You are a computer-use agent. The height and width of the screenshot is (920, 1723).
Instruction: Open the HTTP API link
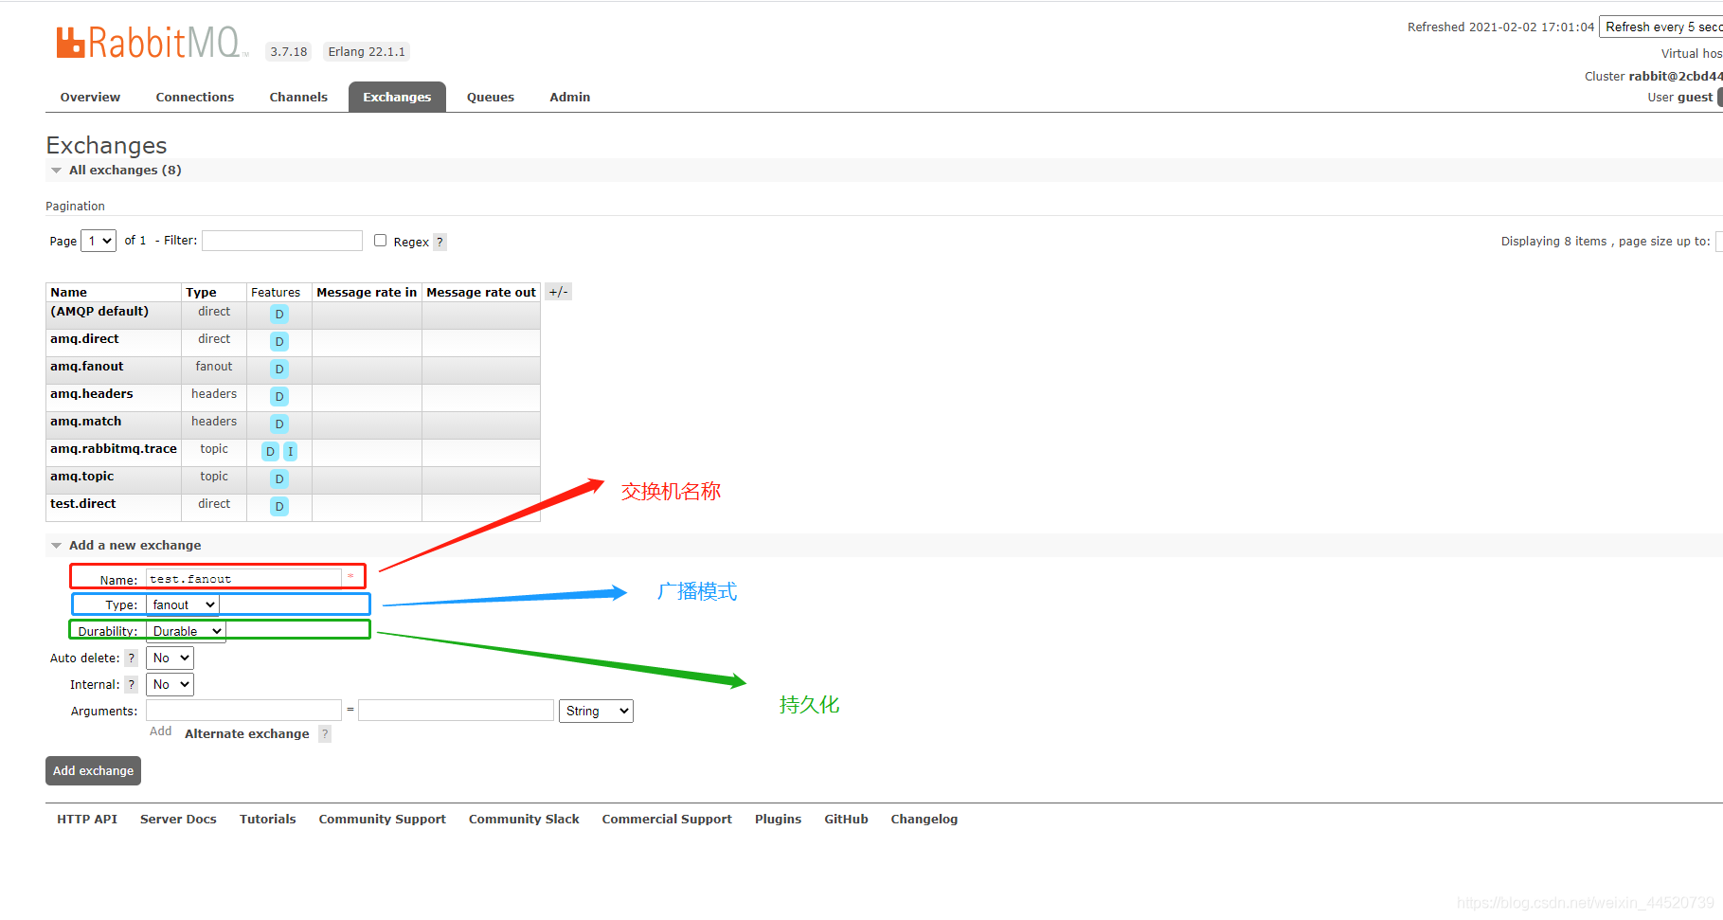tap(87, 820)
